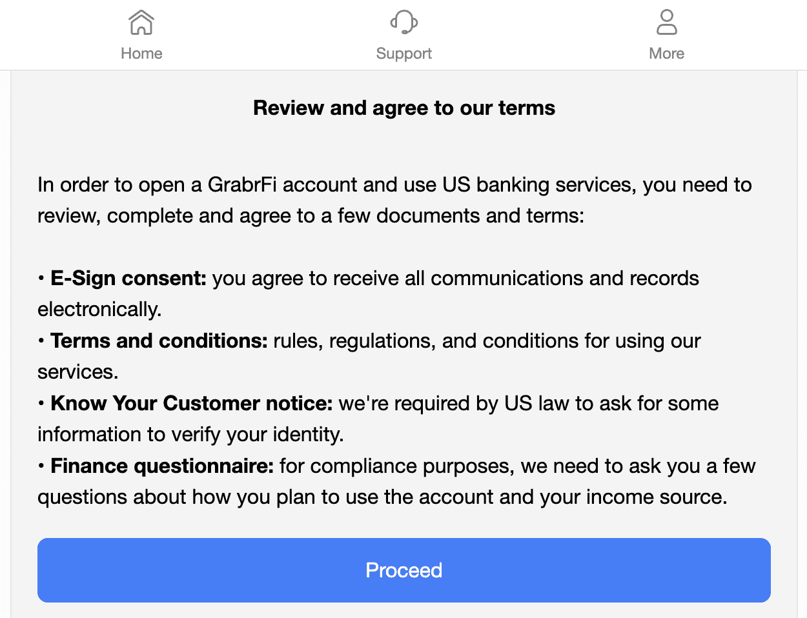Switch to the Support tab label
This screenshot has width=807, height=618.
404,54
